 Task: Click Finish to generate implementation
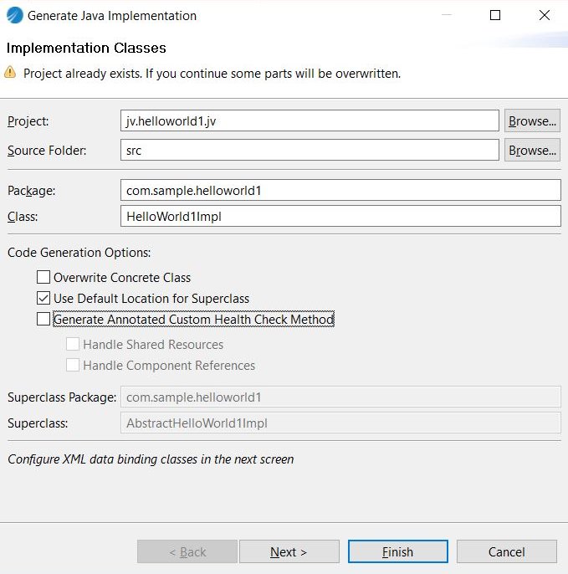397,551
